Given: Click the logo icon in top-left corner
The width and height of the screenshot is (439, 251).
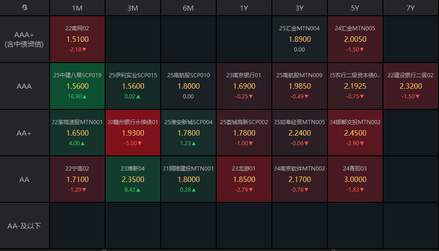Looking at the screenshot, I should click(x=24, y=8).
